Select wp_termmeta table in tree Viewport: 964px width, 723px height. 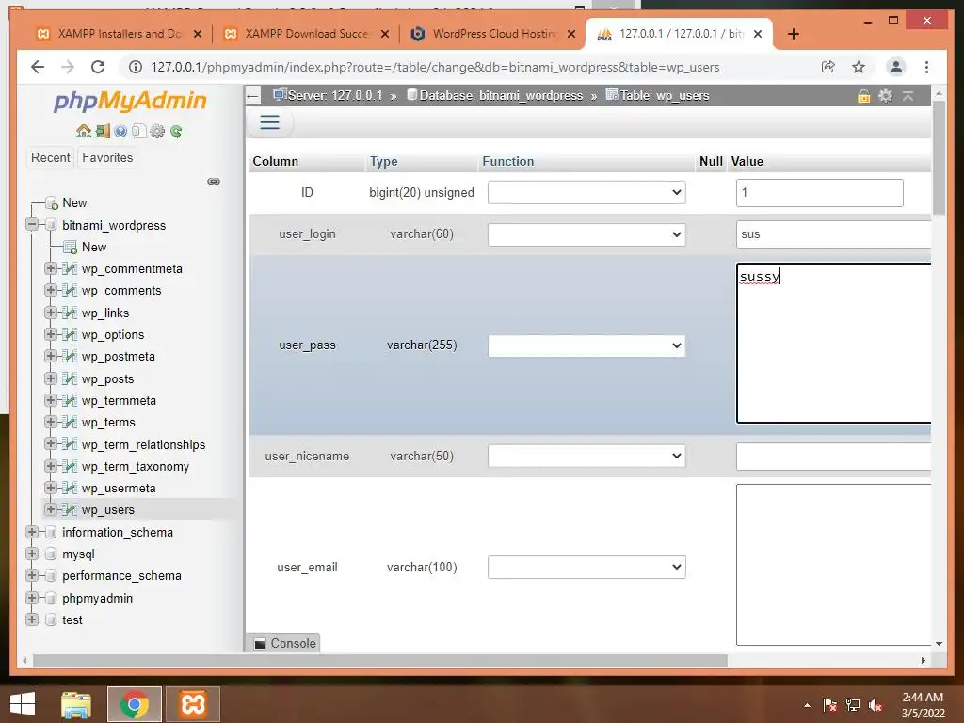point(119,401)
